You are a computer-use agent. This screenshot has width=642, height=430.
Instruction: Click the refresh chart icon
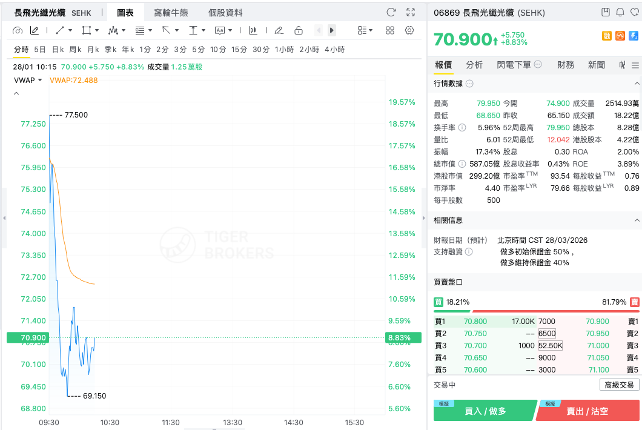[391, 12]
